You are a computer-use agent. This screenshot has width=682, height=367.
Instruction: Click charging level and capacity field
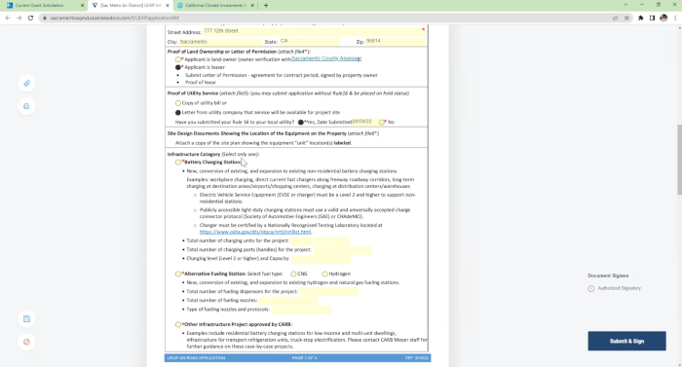click(321, 259)
